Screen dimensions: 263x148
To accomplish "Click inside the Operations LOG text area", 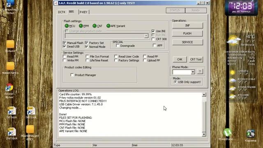I will tap(130, 114).
